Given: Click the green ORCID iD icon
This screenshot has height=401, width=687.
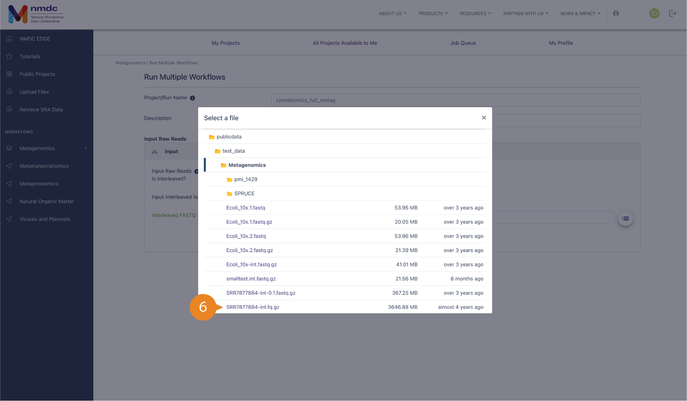Looking at the screenshot, I should [654, 14].
